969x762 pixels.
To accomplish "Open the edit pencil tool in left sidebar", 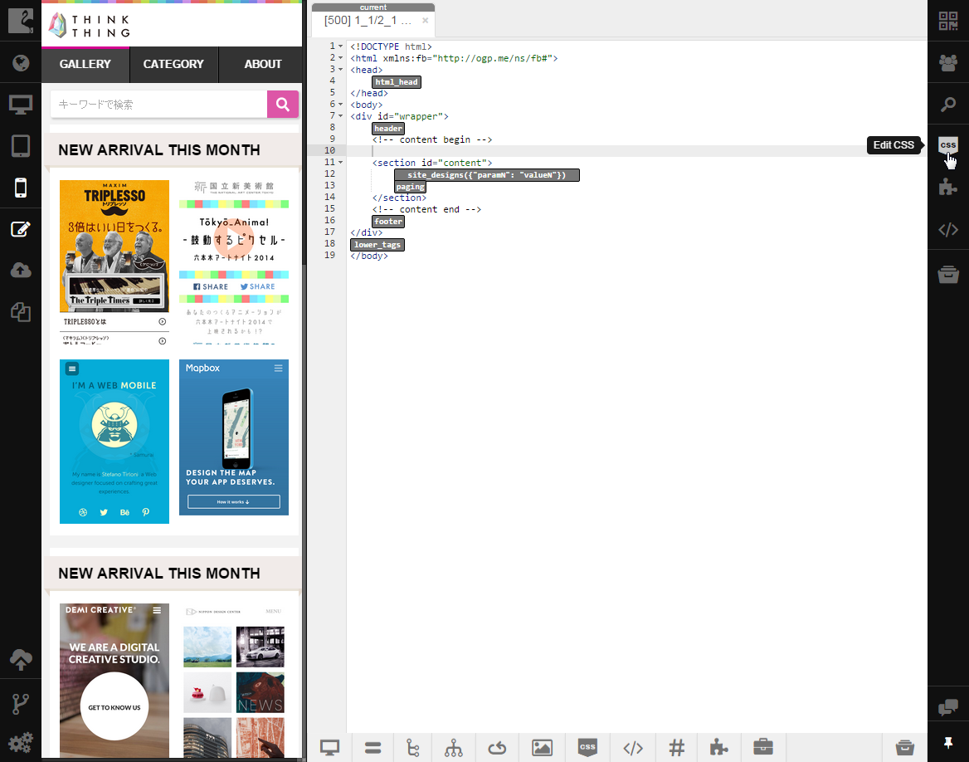I will [21, 229].
